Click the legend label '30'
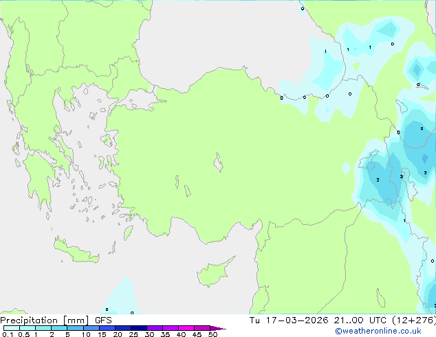Image resolution: width=436 pixels, height=337 pixels. (149, 334)
